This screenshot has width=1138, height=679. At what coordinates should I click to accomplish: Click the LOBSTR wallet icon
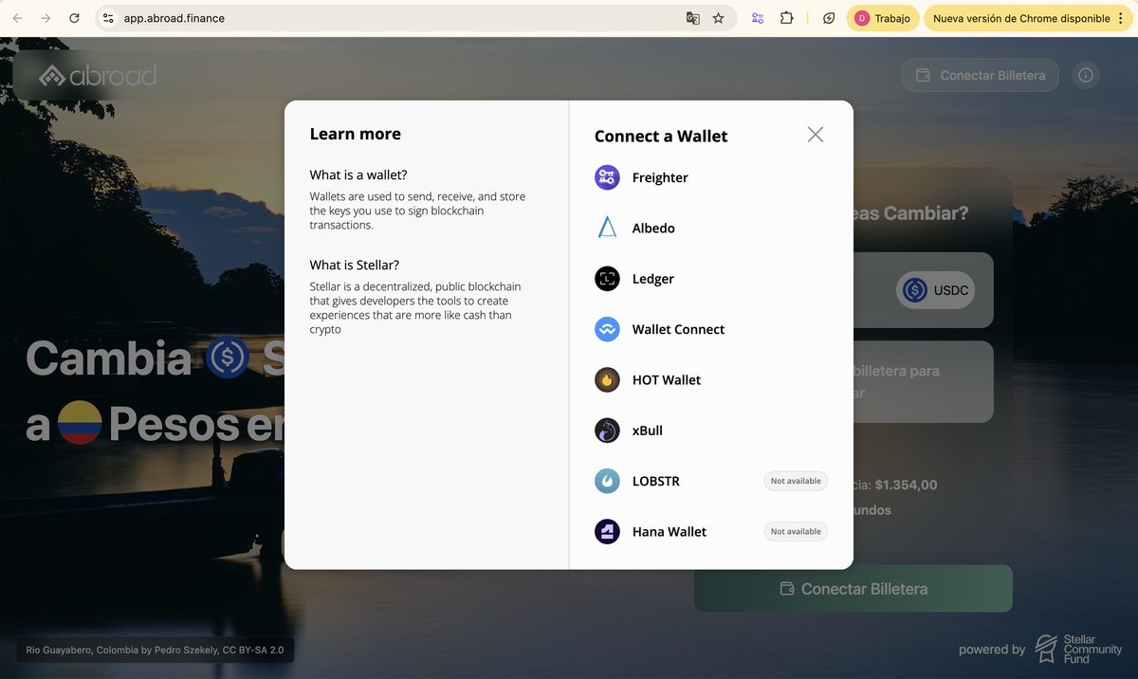click(x=607, y=481)
